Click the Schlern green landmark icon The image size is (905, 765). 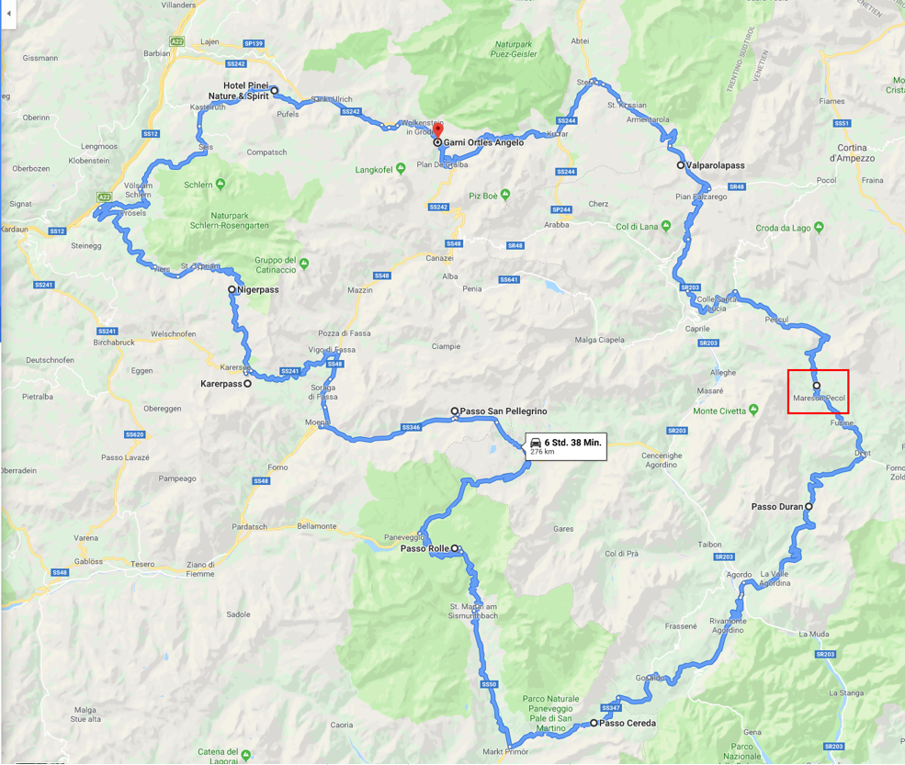[220, 184]
